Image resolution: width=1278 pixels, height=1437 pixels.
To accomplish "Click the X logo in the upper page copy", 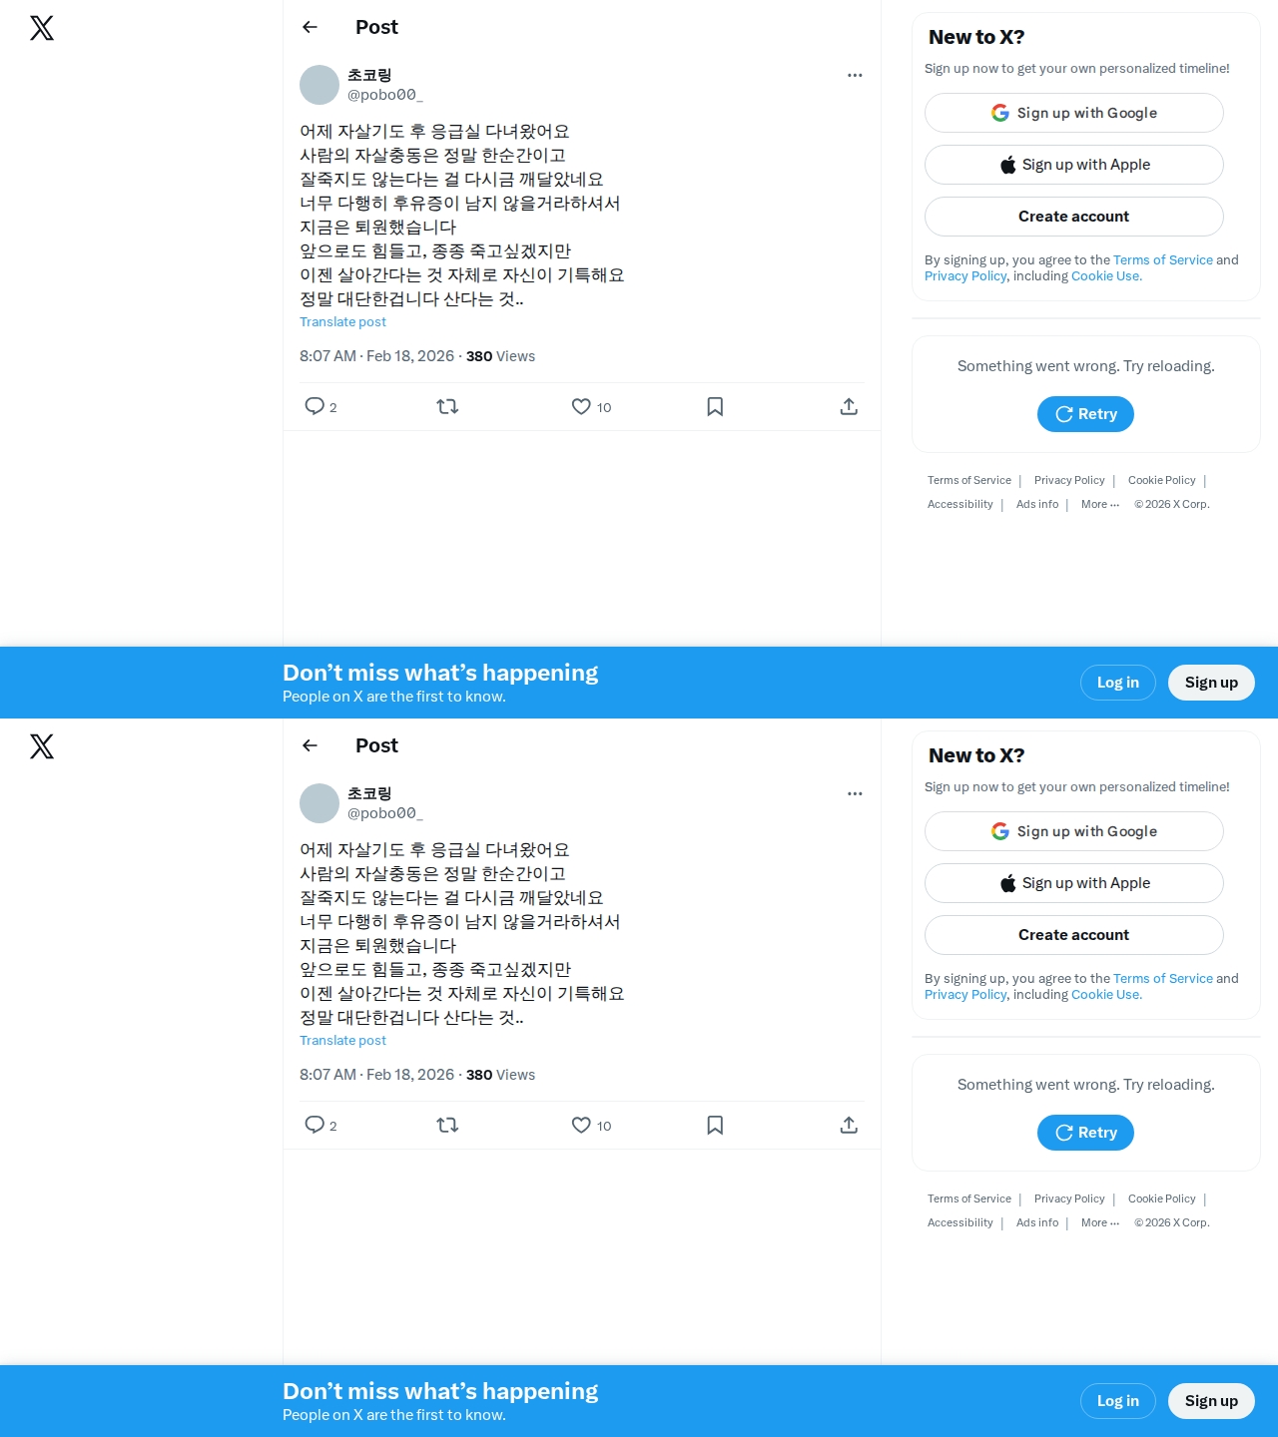I will 42,28.
